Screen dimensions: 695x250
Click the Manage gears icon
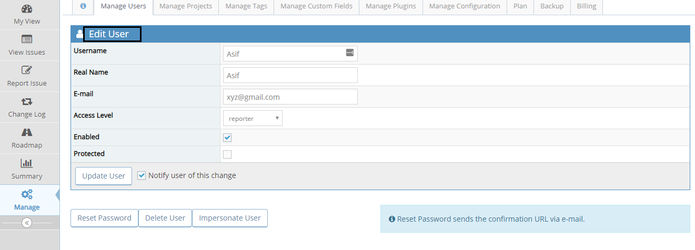tap(27, 194)
